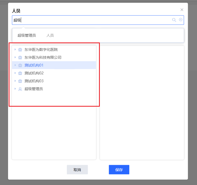Expand the 东华医为科技有限公司 tree node
The image size is (197, 185).
tap(15, 57)
